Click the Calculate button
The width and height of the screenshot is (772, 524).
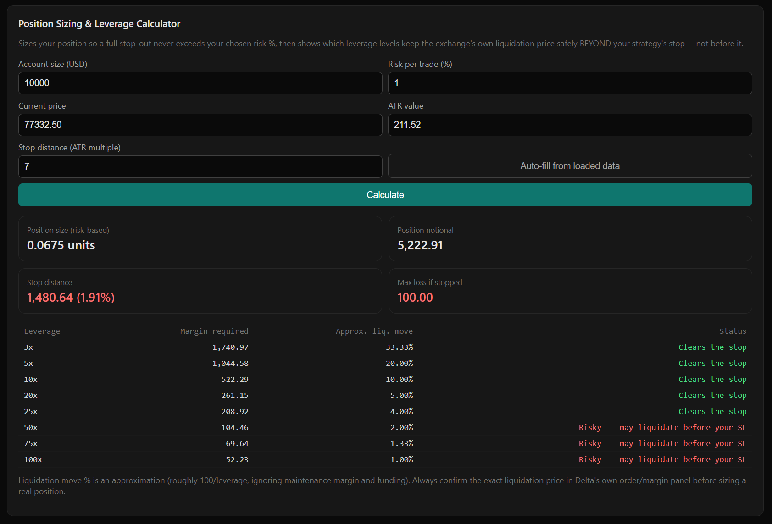coord(385,195)
